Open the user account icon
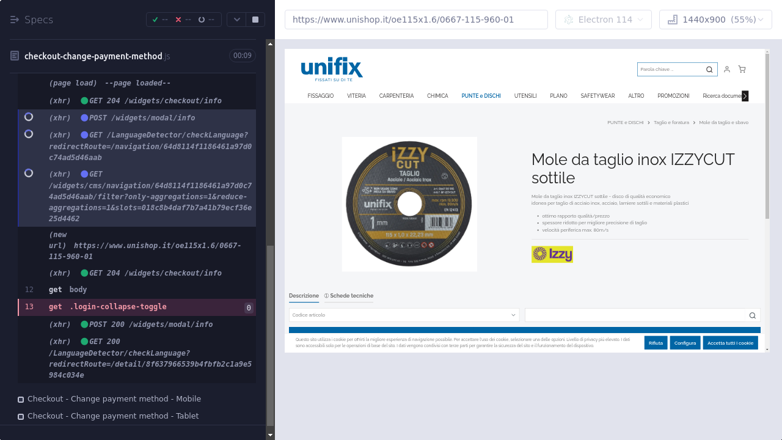The image size is (782, 440). [x=726, y=70]
